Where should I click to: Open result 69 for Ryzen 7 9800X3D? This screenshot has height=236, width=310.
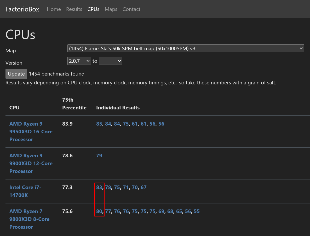[x=161, y=211]
